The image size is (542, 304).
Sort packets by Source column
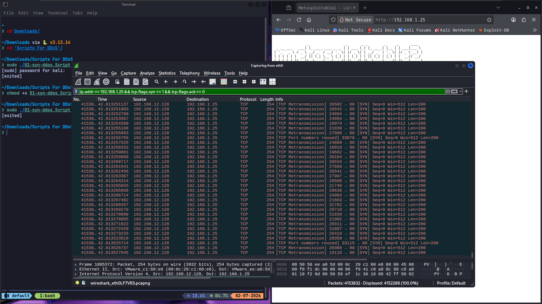click(x=159, y=99)
